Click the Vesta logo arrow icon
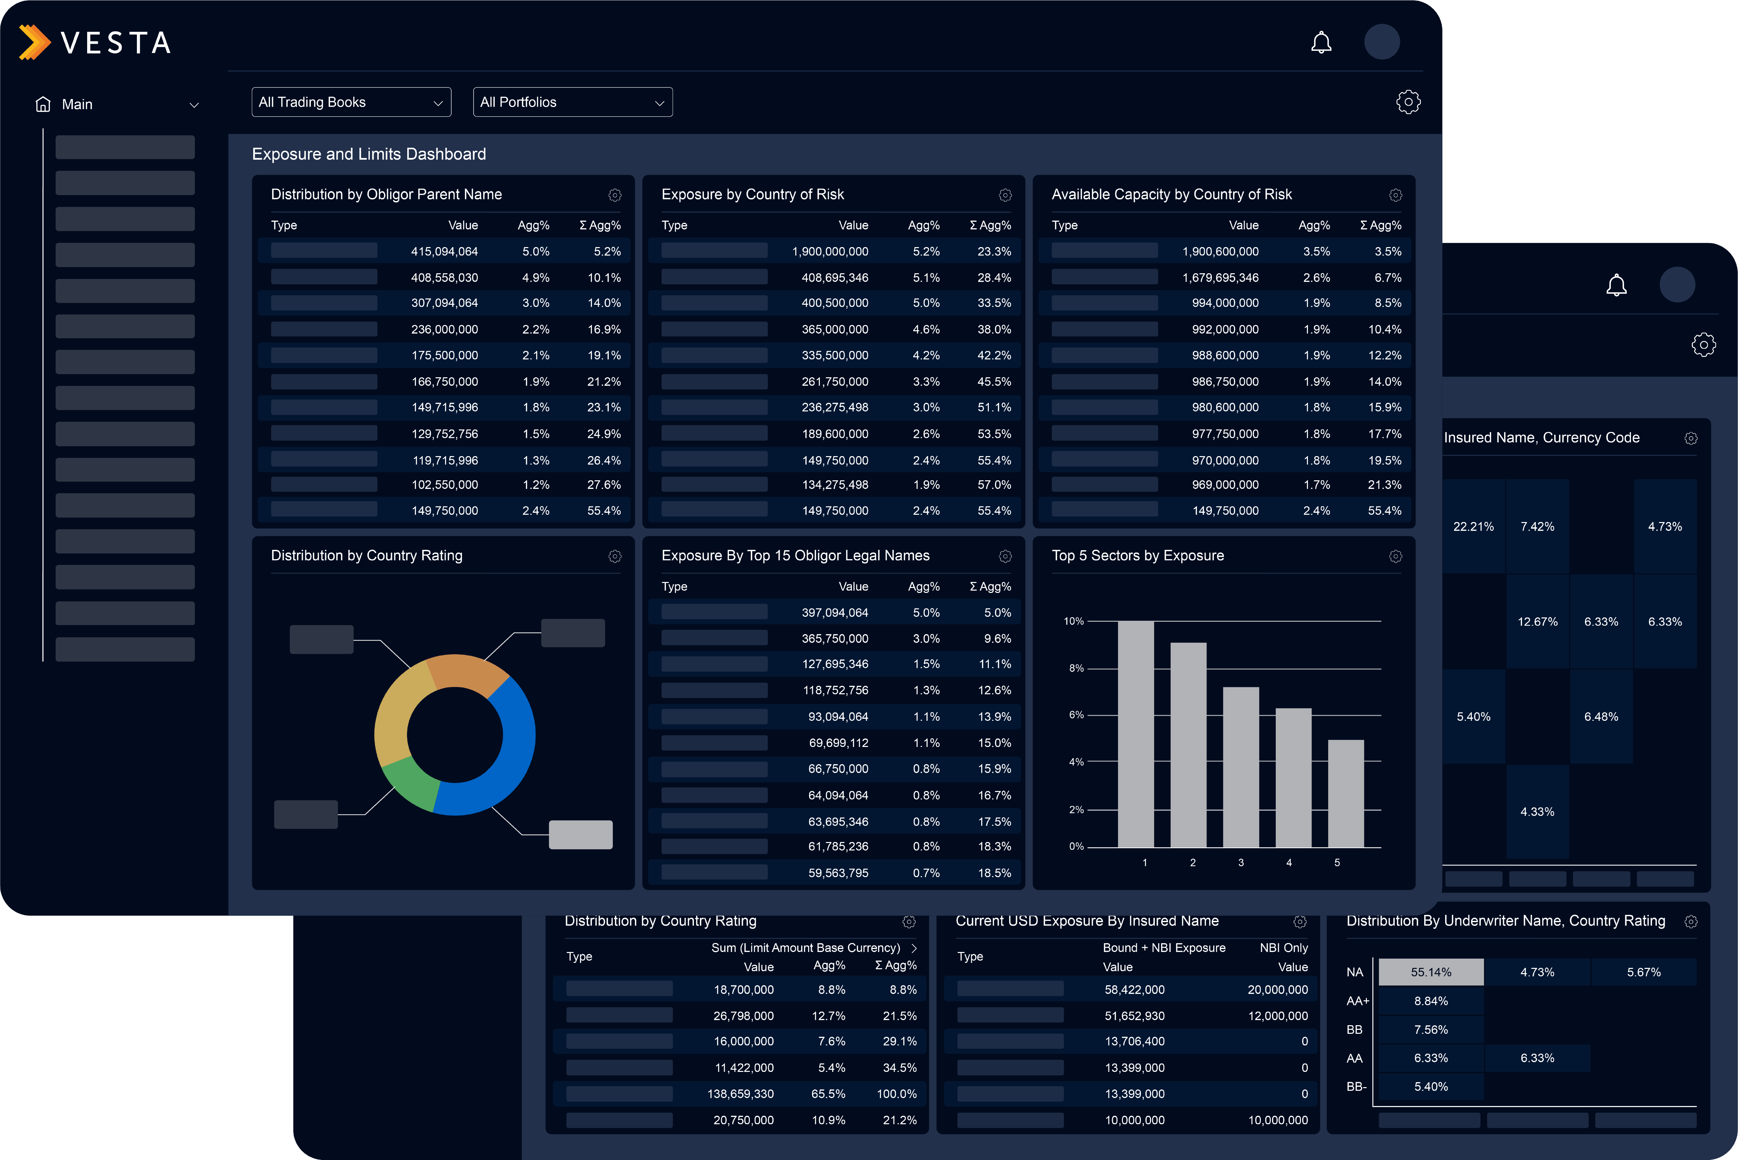The image size is (1738, 1160). [35, 42]
